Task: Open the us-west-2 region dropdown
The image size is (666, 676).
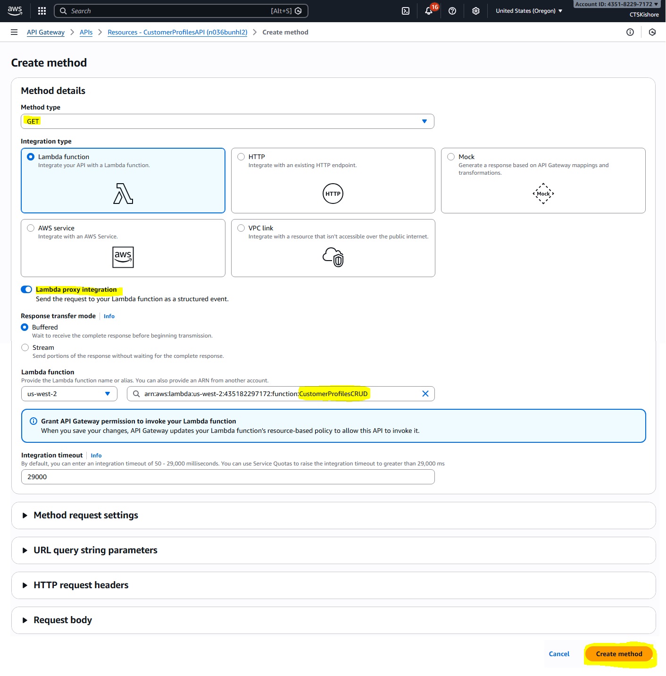Action: (69, 394)
